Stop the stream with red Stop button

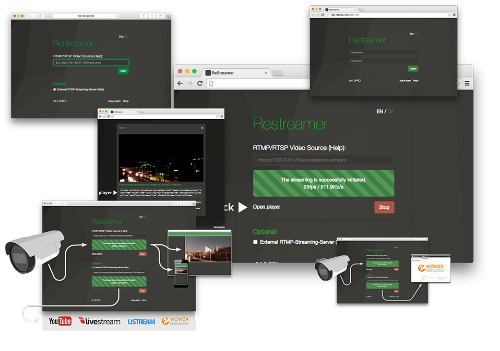[384, 207]
